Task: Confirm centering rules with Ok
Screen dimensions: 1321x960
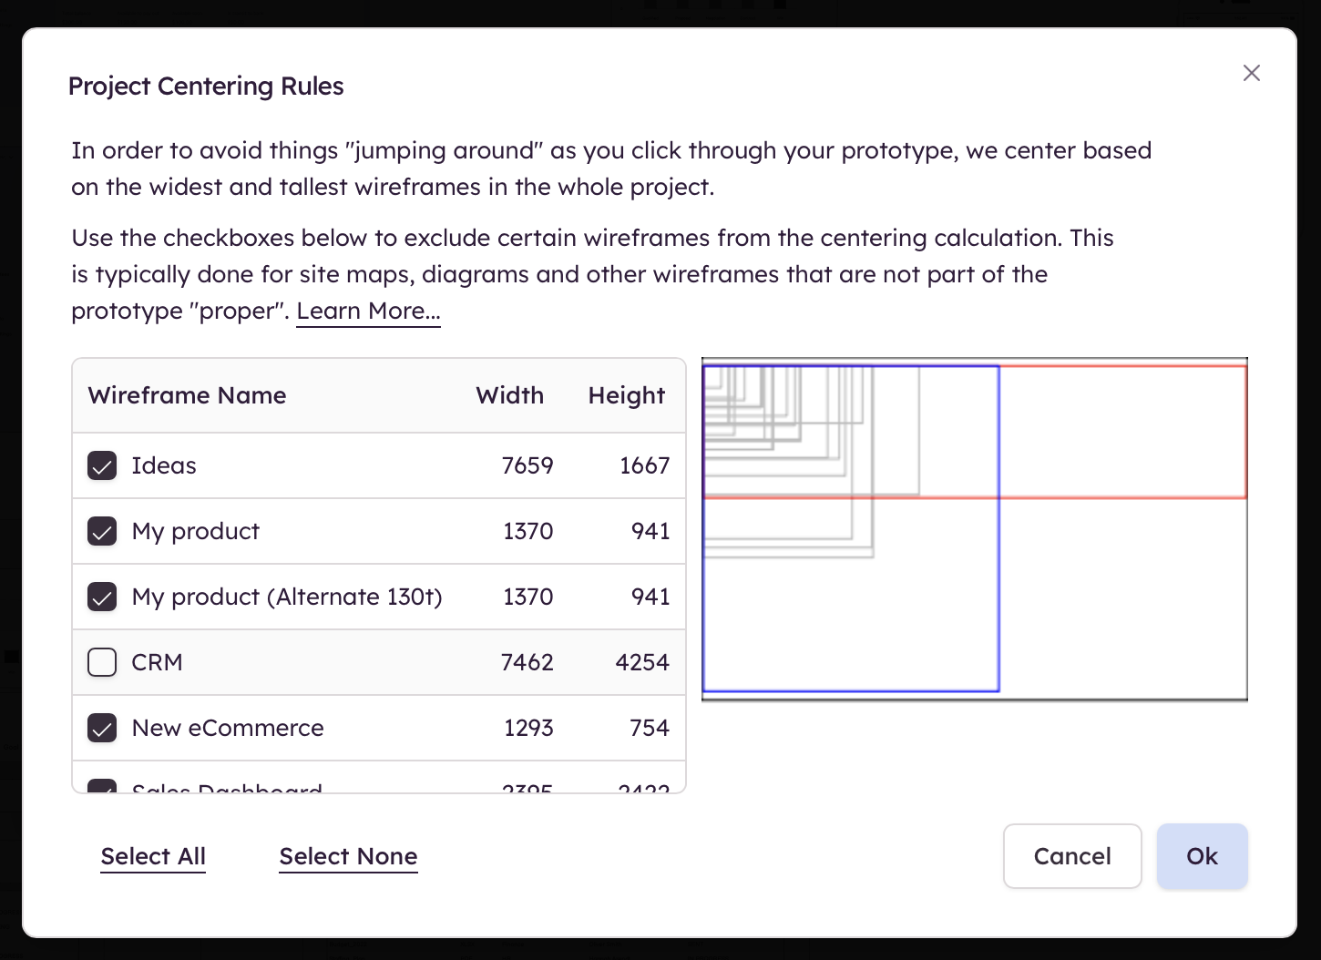Action: pyautogui.click(x=1202, y=856)
